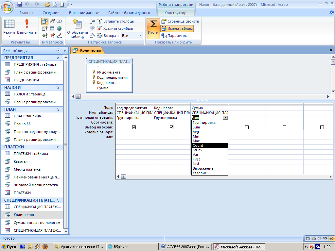335x251 pixels.
Task: Toggle Имена таблиц table names row
Action: 177,28
